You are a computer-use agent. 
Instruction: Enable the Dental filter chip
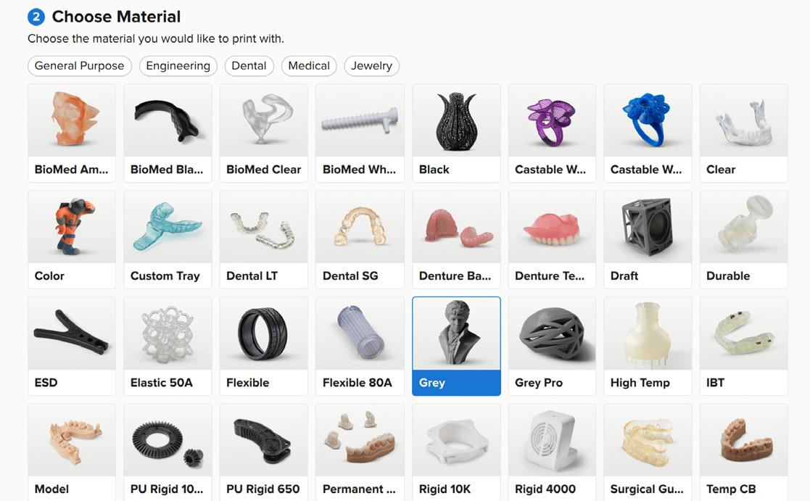pos(249,66)
